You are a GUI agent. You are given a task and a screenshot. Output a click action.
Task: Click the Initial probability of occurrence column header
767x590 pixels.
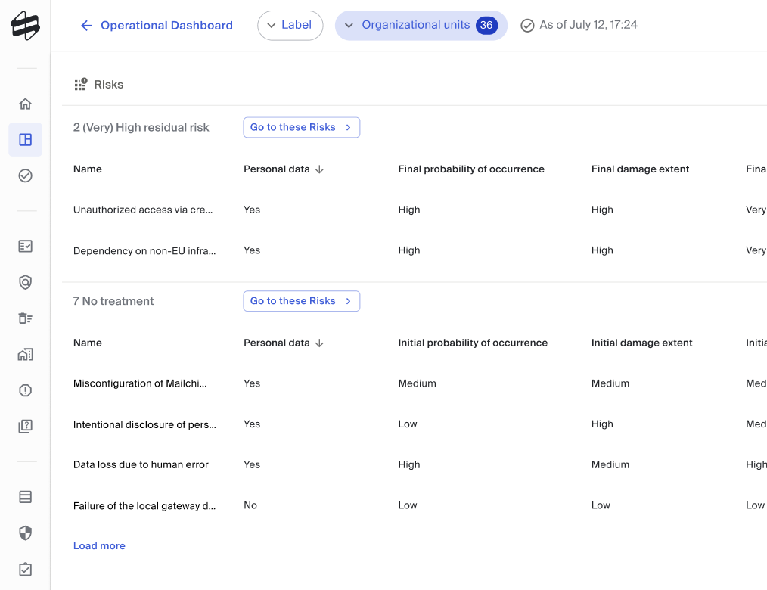click(473, 343)
